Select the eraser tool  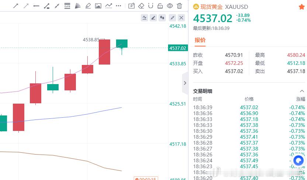[141, 6]
